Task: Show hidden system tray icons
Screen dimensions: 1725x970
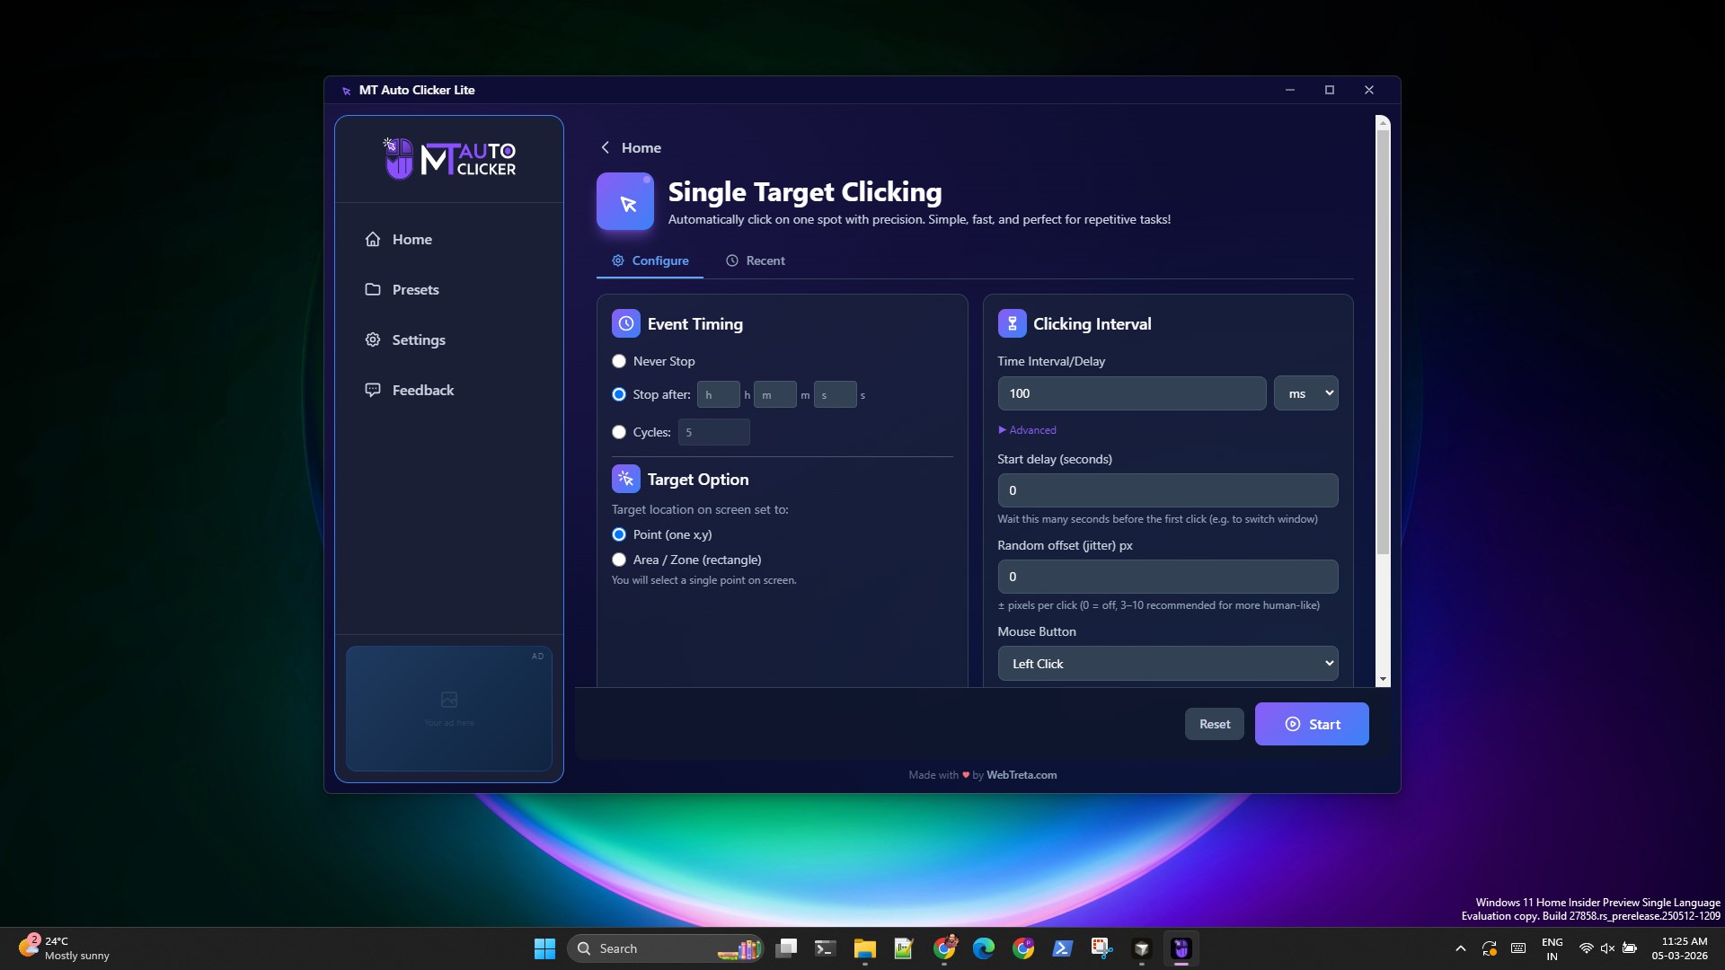Action: pyautogui.click(x=1461, y=948)
